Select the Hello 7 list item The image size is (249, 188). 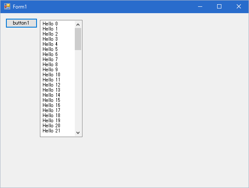point(58,59)
